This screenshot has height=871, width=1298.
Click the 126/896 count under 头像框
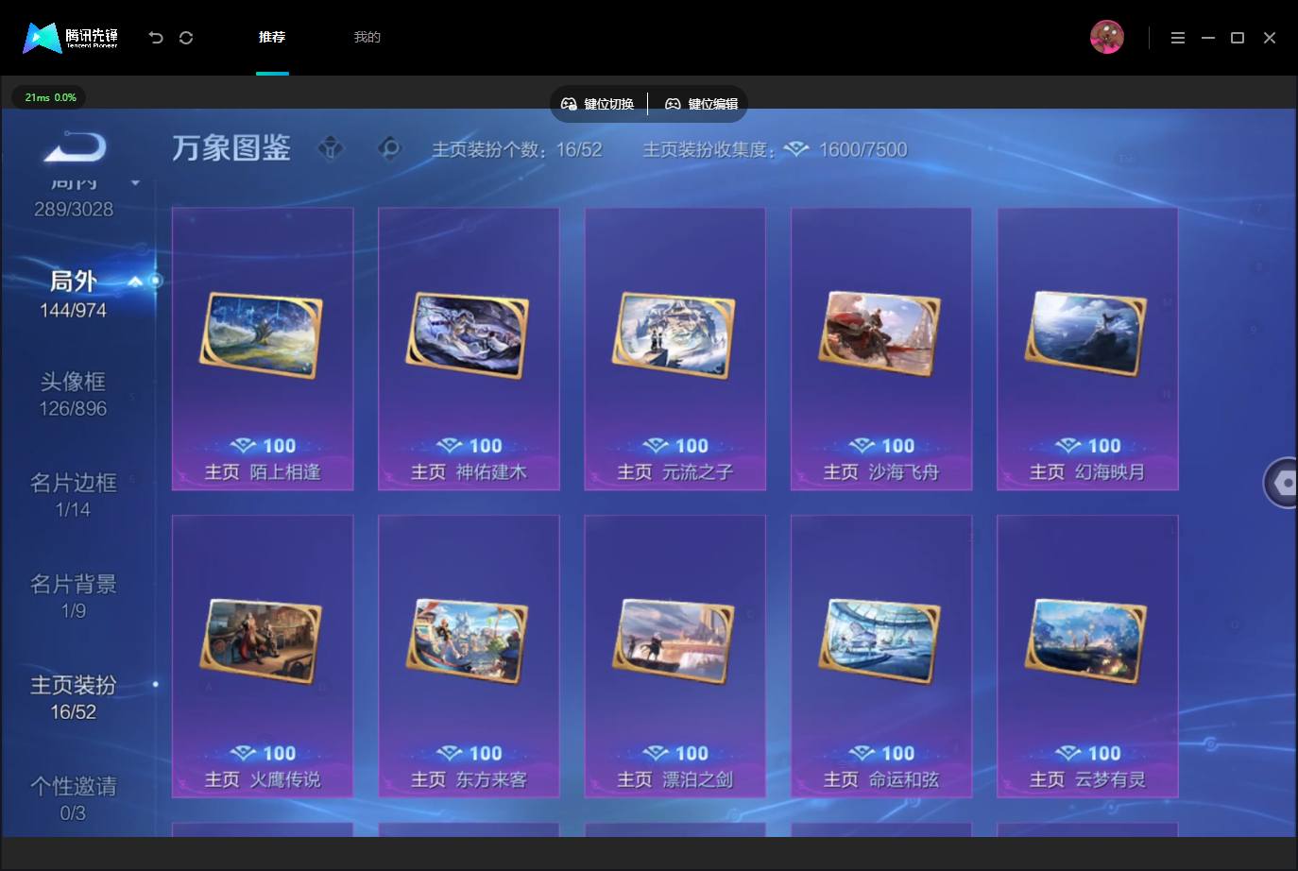click(x=73, y=408)
